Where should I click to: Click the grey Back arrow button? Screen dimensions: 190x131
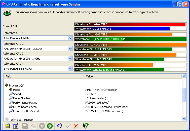(x=42, y=126)
